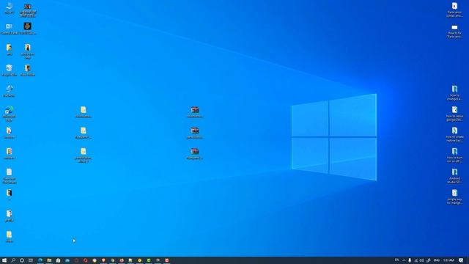Select the 'Parse error syntax erro...' file

[x=454, y=10]
